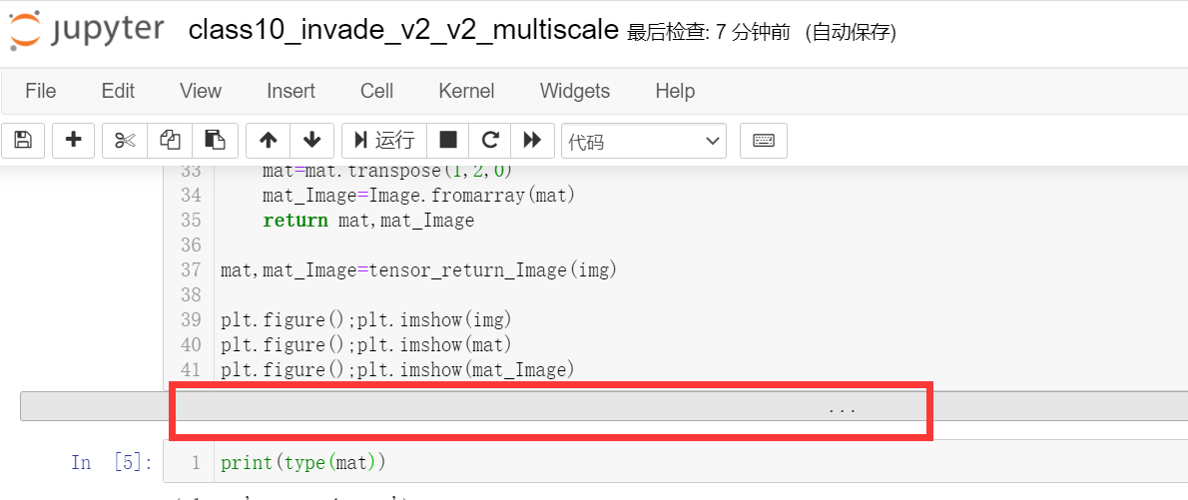
Task: Paste cells below icon
Action: pyautogui.click(x=215, y=141)
